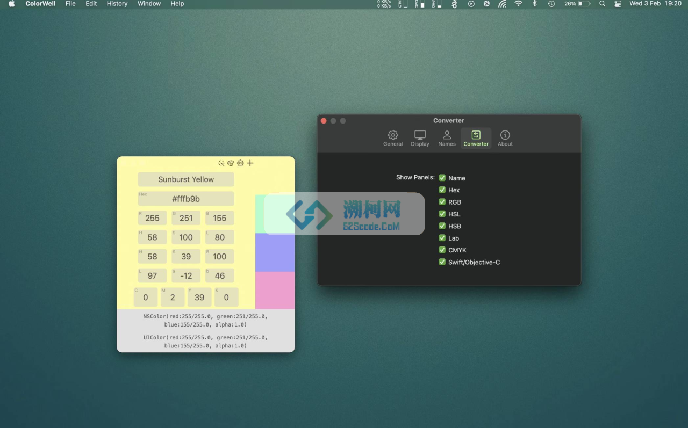Open the Time Machine menu bar icon

pos(551,4)
